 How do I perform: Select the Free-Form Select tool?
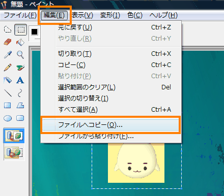point(8,29)
